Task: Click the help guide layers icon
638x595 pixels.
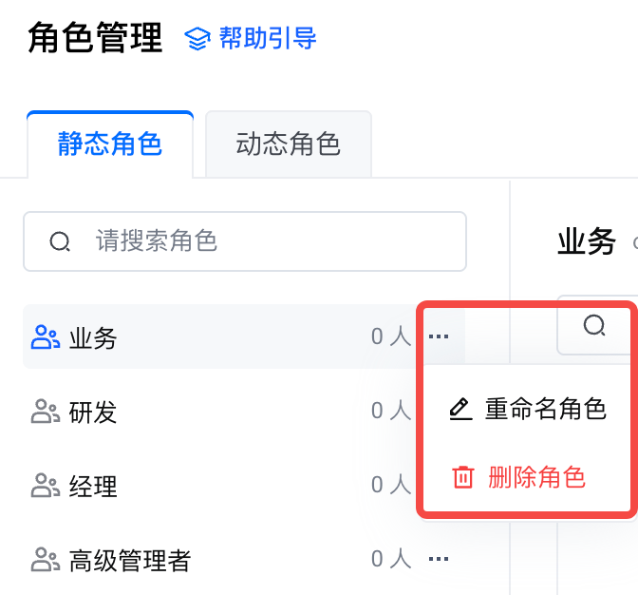Action: pyautogui.click(x=197, y=39)
